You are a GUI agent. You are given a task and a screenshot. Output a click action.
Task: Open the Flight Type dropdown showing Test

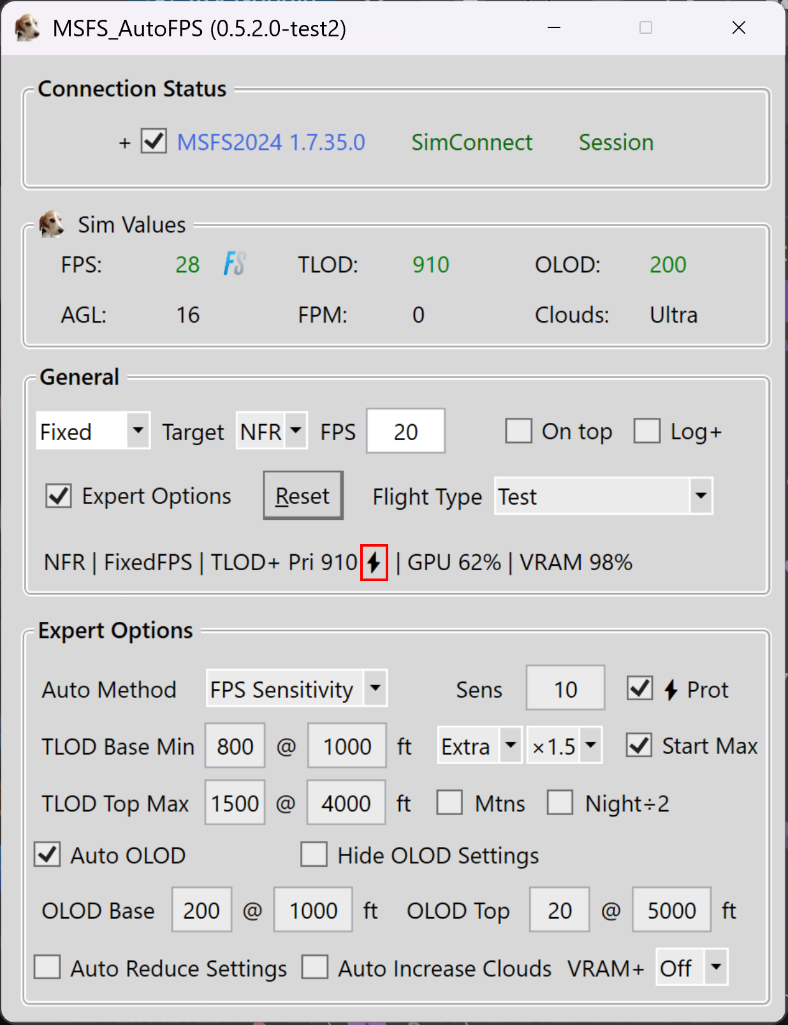[603, 496]
